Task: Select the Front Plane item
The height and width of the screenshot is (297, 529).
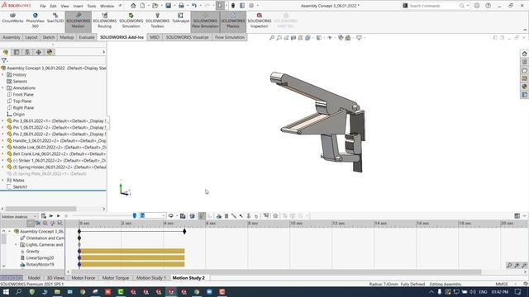Action: tap(23, 95)
